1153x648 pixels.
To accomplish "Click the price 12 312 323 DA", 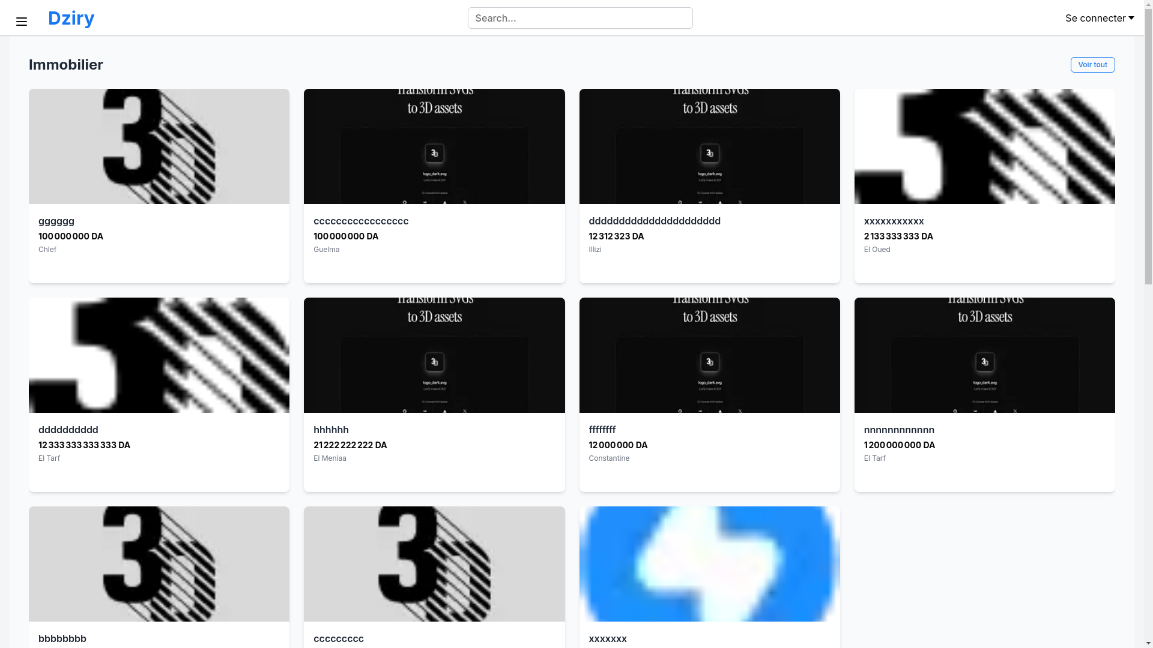I will (x=616, y=236).
